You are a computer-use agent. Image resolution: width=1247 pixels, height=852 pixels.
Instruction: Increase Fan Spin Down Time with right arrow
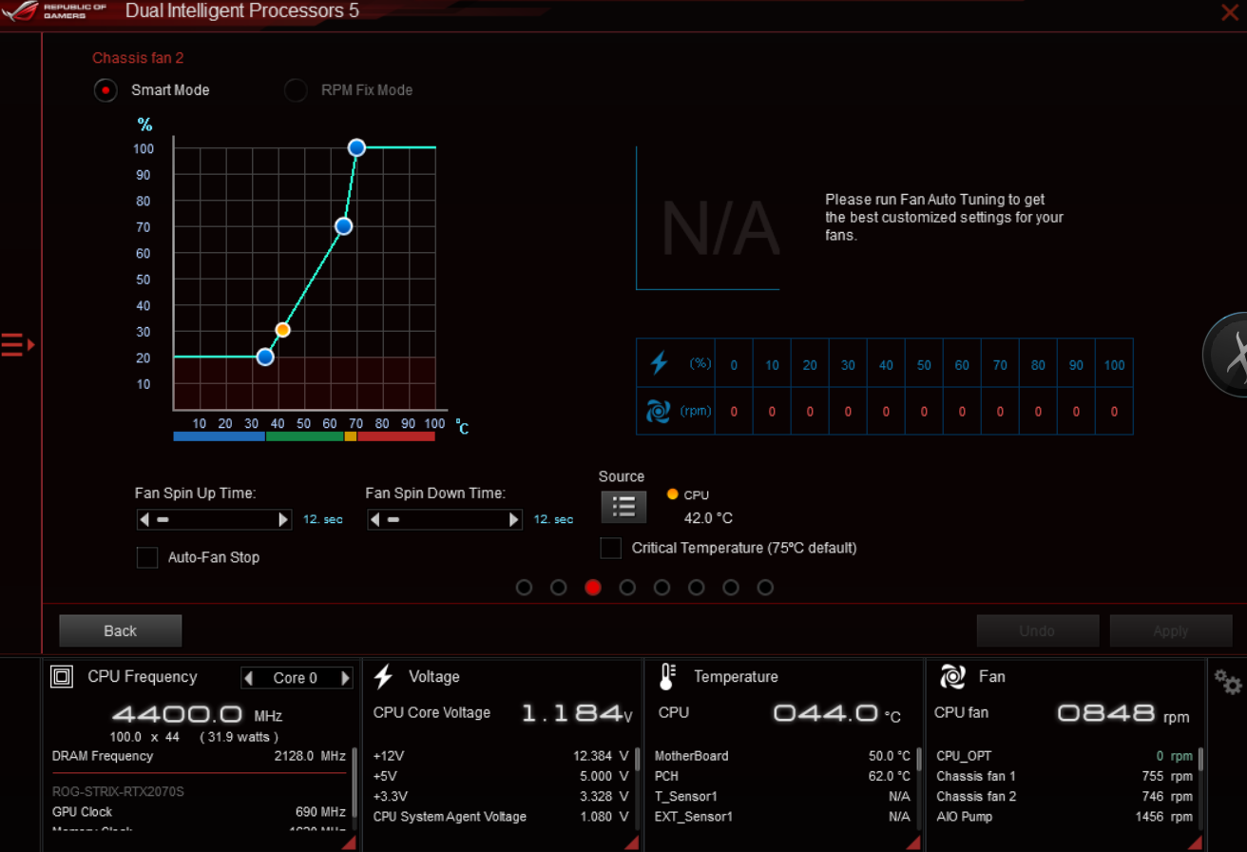514,519
